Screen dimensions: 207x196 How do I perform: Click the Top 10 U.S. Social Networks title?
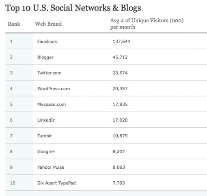coord(73,8)
